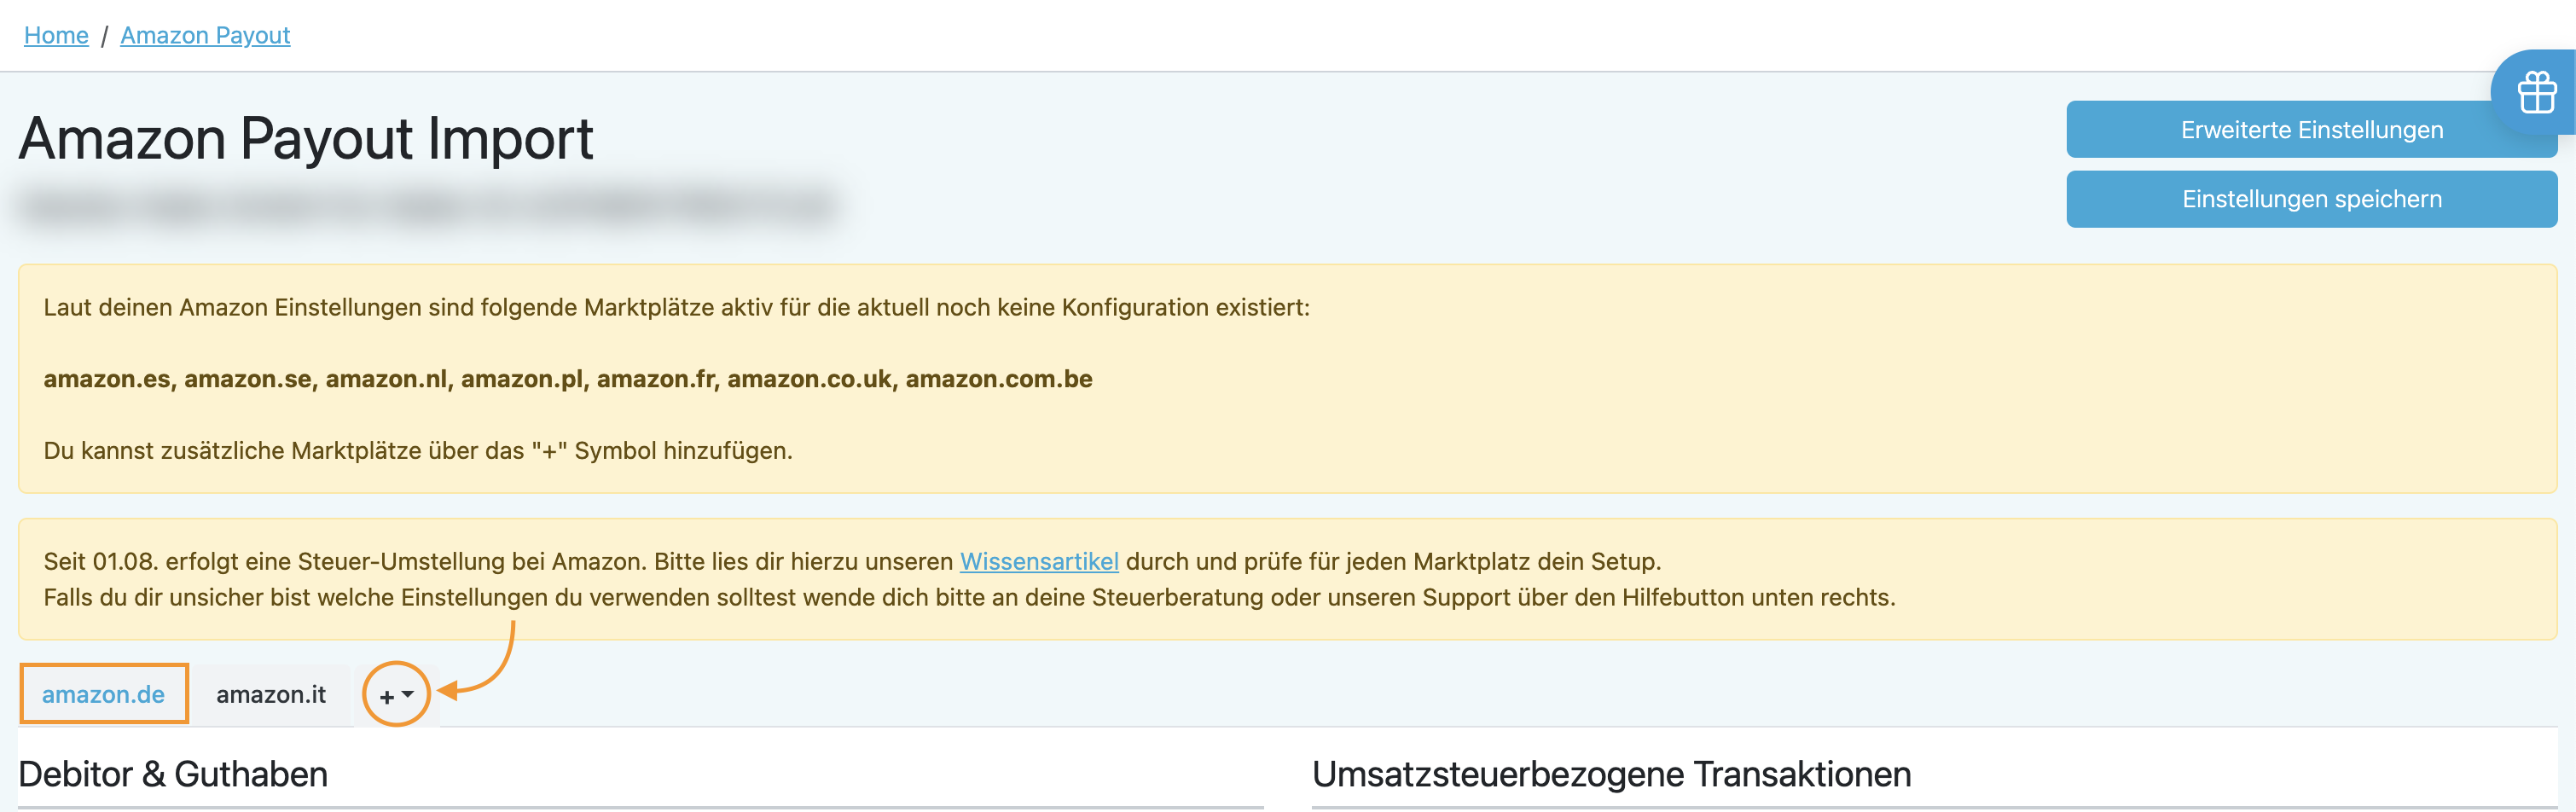
Task: Click the 'Falls du dir unsicher bist' sentence
Action: pyautogui.click(x=968, y=598)
